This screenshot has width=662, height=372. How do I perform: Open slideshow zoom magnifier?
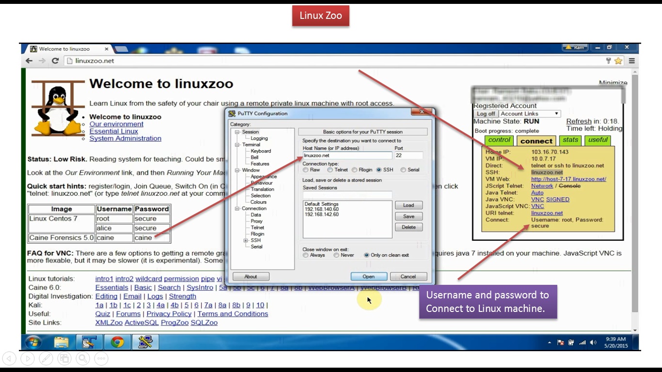83,358
